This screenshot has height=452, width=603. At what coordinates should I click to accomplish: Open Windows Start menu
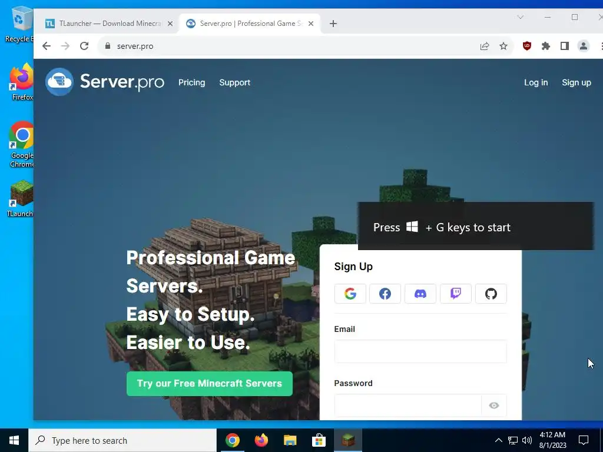pos(14,440)
